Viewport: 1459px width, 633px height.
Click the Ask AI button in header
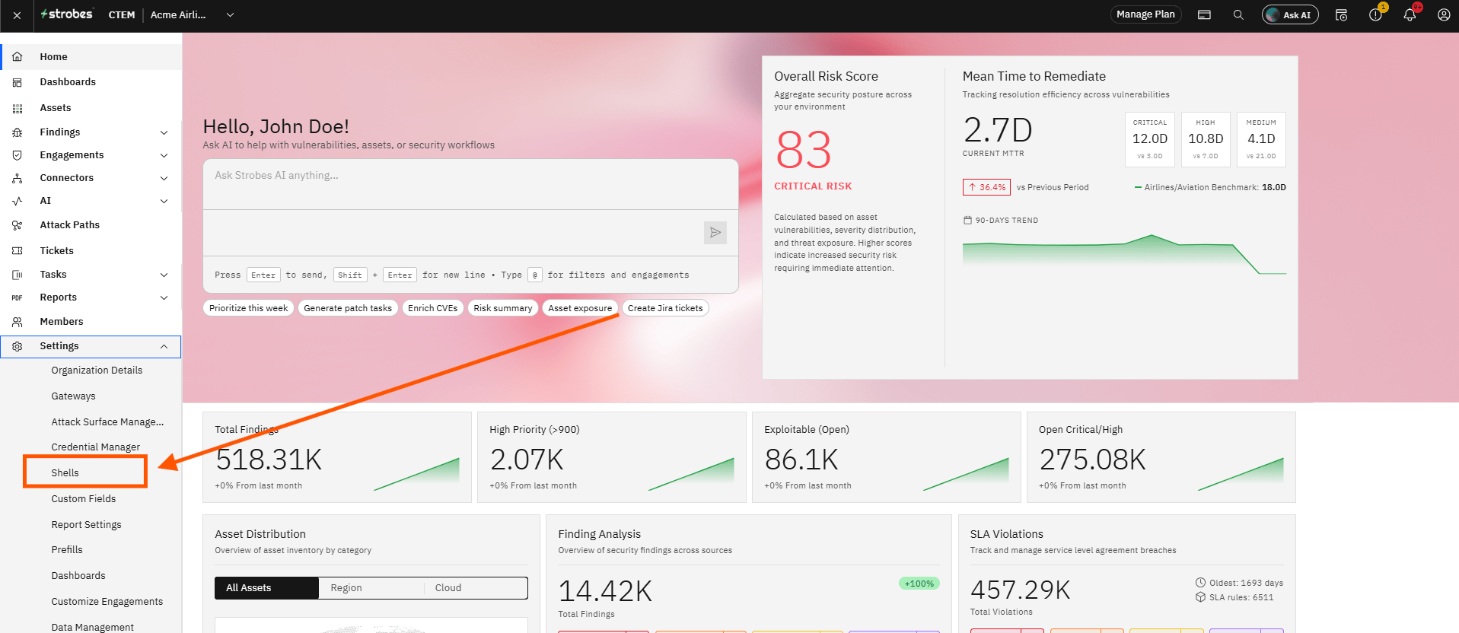pos(1290,14)
